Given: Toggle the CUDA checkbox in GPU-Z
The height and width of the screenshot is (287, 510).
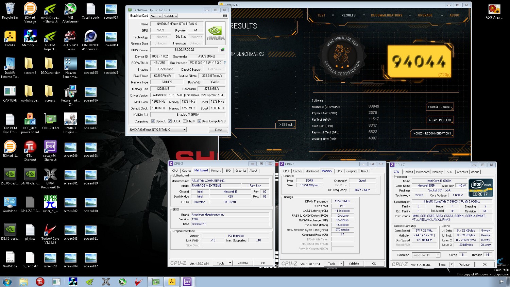Looking at the screenshot, I should tap(170, 121).
